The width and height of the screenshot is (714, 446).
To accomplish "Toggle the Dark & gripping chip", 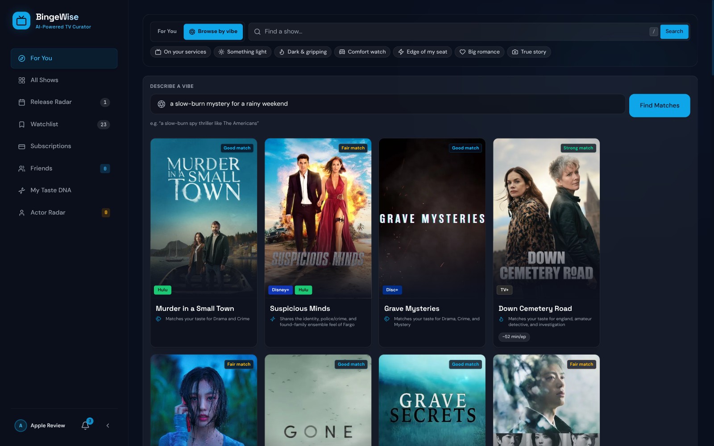I will tap(303, 52).
